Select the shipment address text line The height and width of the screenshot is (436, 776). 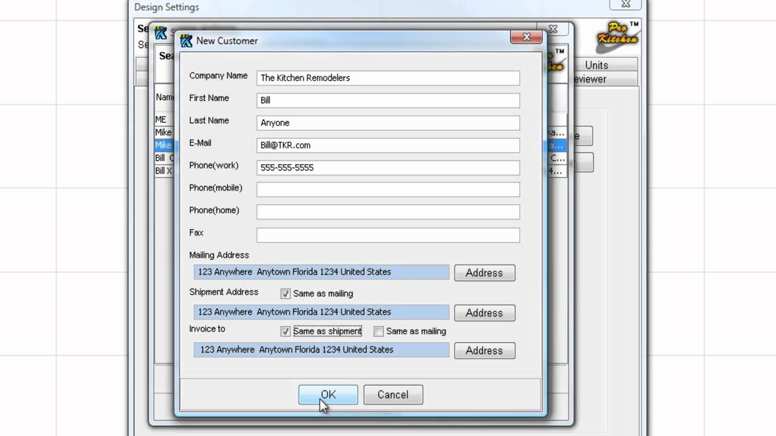[x=322, y=312]
